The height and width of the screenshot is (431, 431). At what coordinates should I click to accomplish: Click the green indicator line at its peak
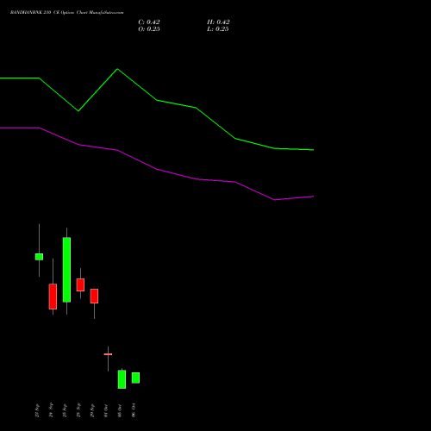click(117, 69)
